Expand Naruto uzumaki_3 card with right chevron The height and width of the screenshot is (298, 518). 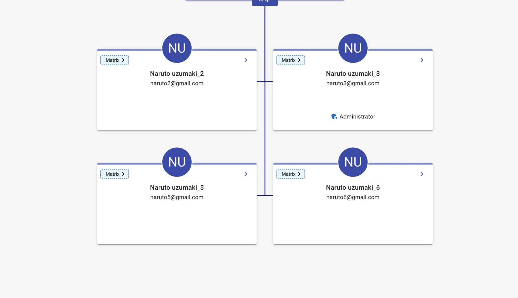point(422,60)
